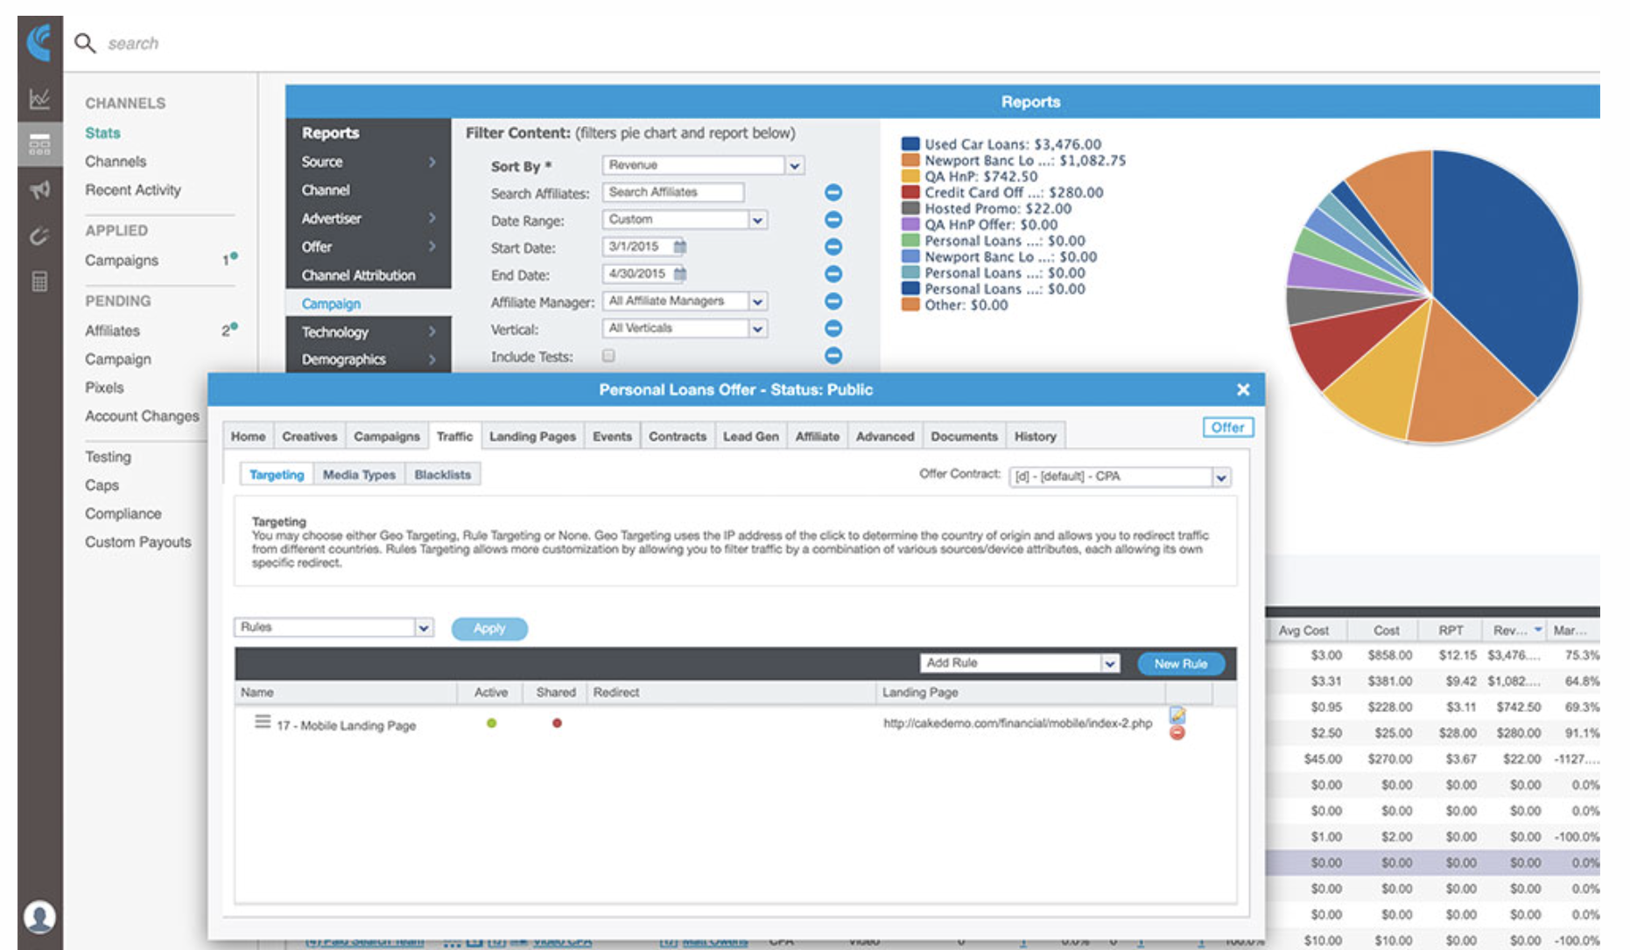This screenshot has width=1630, height=950.
Task: Open the Add Rule dropdown
Action: [x=1109, y=664]
